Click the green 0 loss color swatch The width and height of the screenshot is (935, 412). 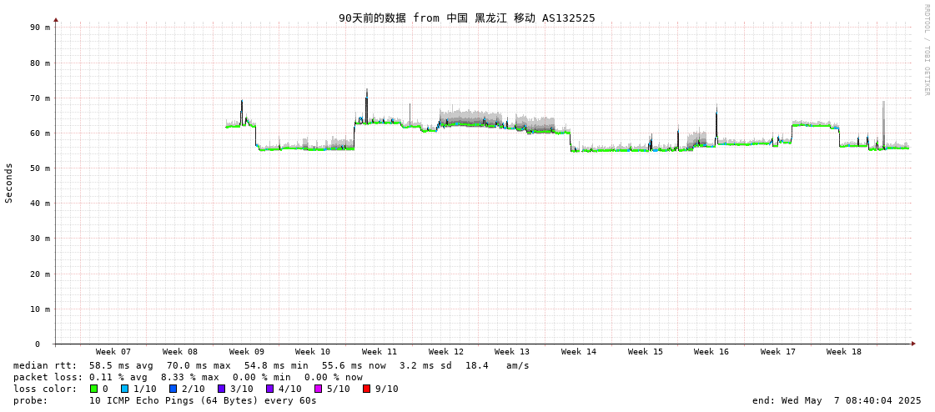tap(93, 389)
